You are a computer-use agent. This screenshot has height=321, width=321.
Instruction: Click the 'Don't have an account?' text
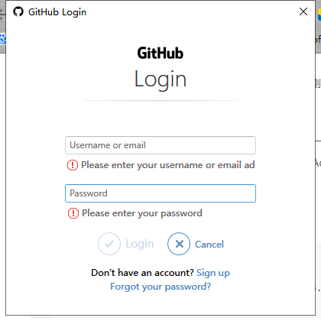coord(142,273)
